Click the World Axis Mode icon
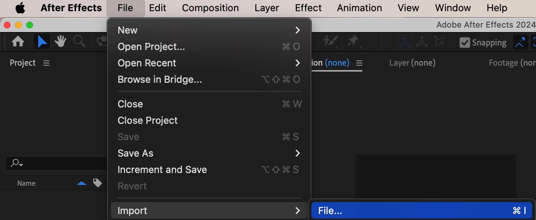The height and width of the screenshot is (220, 536). coord(422,42)
